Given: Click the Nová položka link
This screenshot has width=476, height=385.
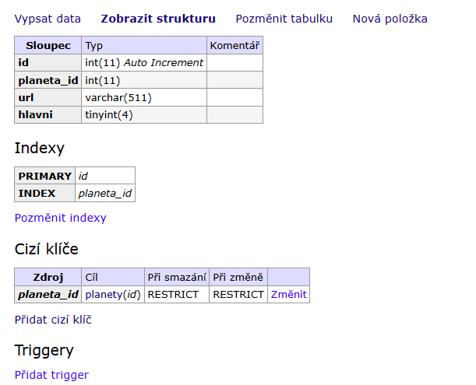Looking at the screenshot, I should (390, 19).
